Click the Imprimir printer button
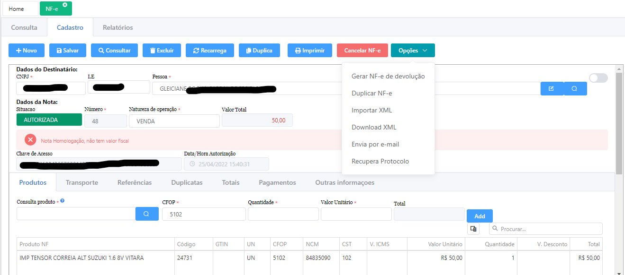Screen dimensions: 625x275 click(309, 51)
